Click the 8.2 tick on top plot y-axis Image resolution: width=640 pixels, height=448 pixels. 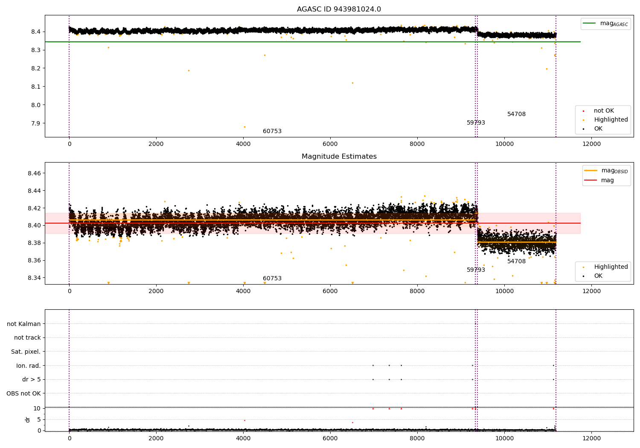click(x=35, y=69)
